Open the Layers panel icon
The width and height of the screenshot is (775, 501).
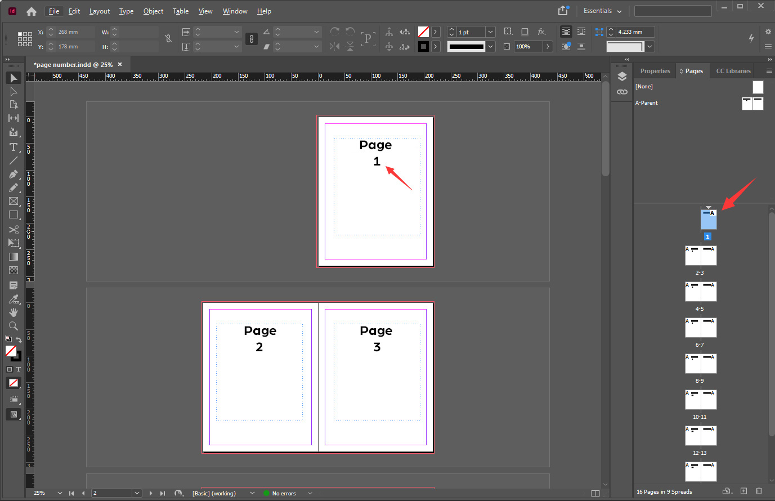[x=622, y=77]
